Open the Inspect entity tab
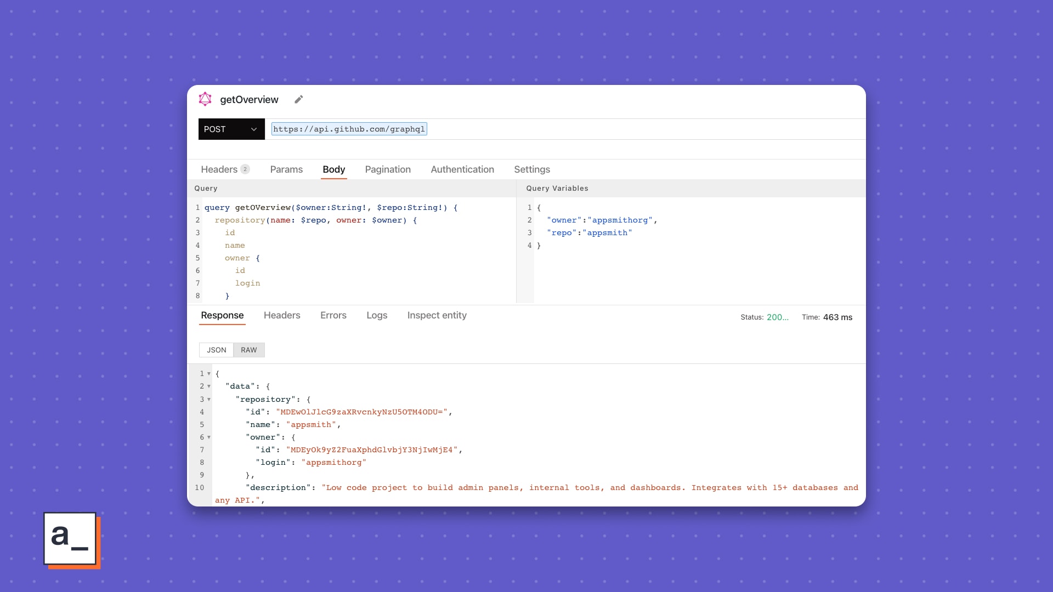The width and height of the screenshot is (1053, 592). click(437, 315)
